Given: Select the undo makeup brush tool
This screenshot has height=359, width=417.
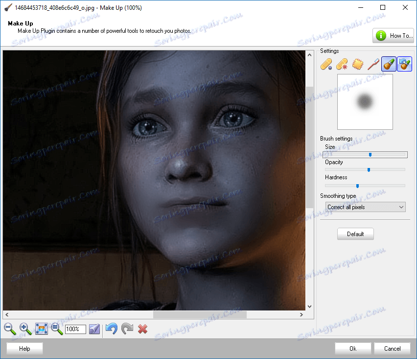Looking at the screenshot, I should (404, 64).
